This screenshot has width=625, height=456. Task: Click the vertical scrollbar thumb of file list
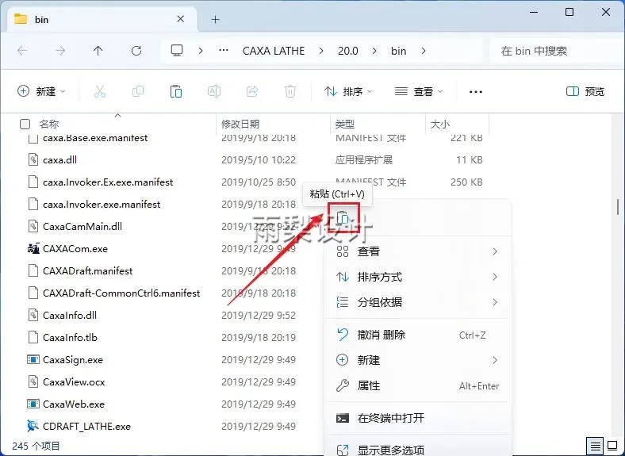tap(618, 206)
